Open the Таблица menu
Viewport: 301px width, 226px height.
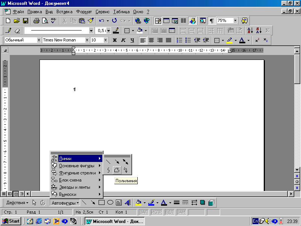pyautogui.click(x=121, y=12)
